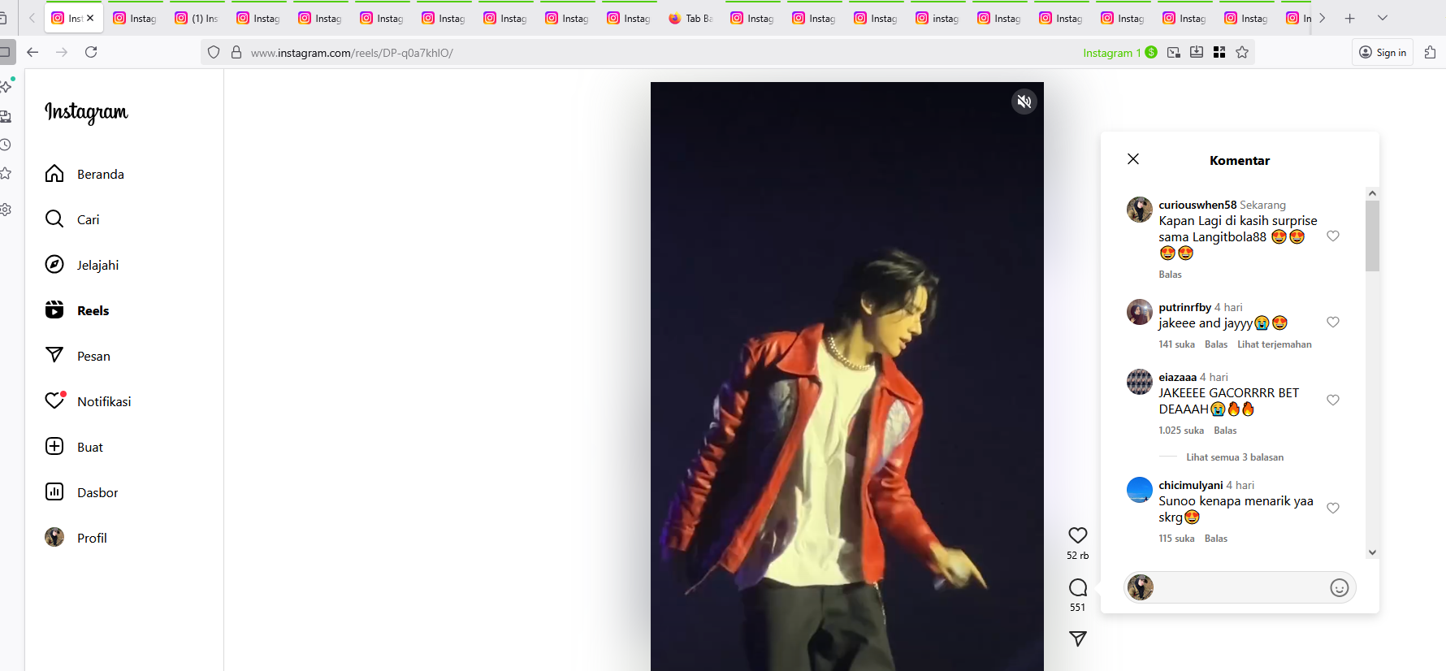Click eiazaaa's avatar
This screenshot has width=1446, height=671.
(x=1140, y=382)
